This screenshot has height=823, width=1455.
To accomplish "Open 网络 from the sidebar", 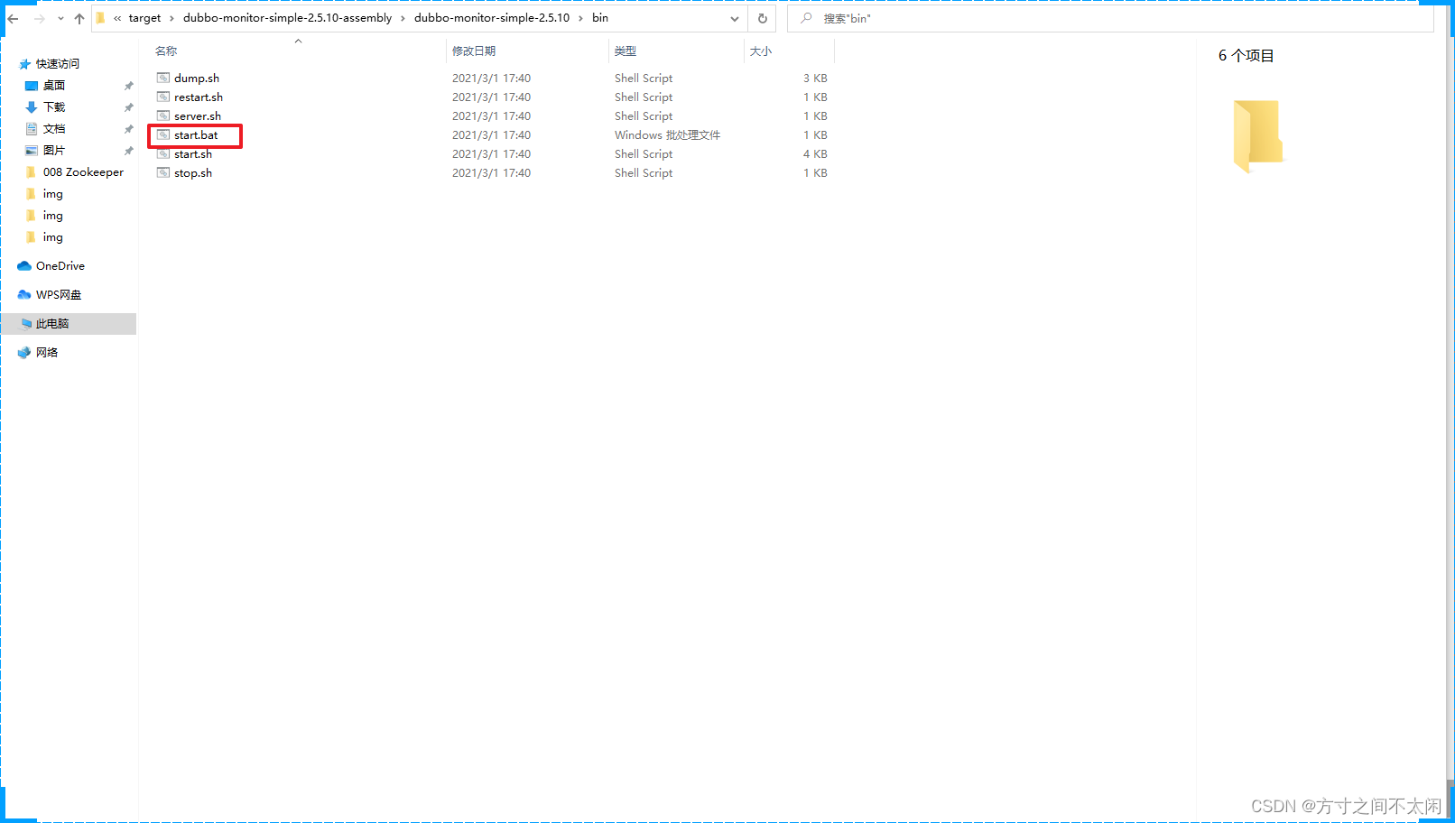I will click(x=46, y=352).
